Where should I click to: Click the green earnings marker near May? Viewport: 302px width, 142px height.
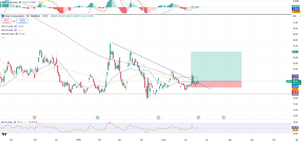tap(158, 117)
